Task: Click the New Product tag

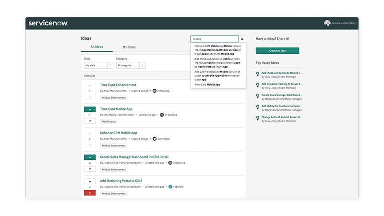Action: coord(109,121)
